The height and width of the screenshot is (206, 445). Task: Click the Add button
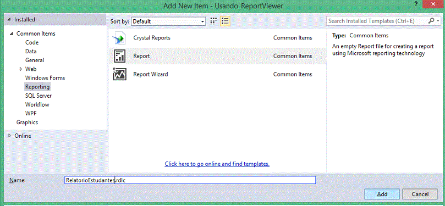(x=382, y=194)
